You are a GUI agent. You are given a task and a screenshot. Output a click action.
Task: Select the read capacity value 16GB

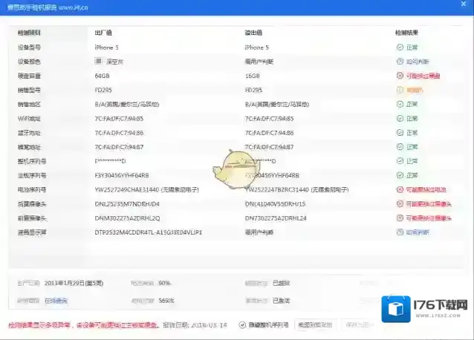[253, 76]
